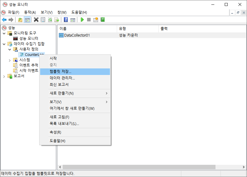The image size is (247, 177).
Task: Click the Back arrow toolbar icon
Action: point(4,20)
